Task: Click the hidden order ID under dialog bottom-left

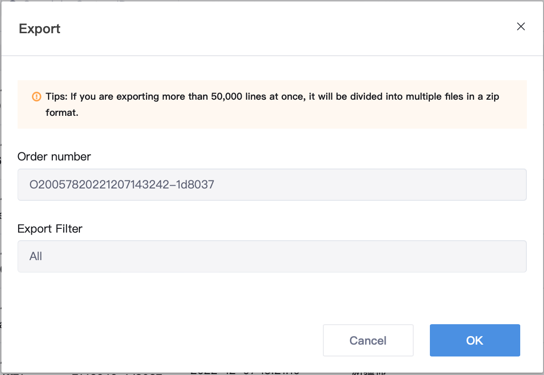Action: click(117, 373)
